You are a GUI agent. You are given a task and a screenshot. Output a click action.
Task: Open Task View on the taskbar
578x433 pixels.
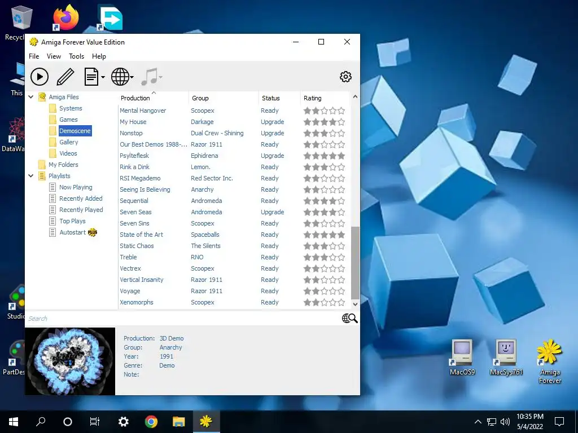[95, 422]
